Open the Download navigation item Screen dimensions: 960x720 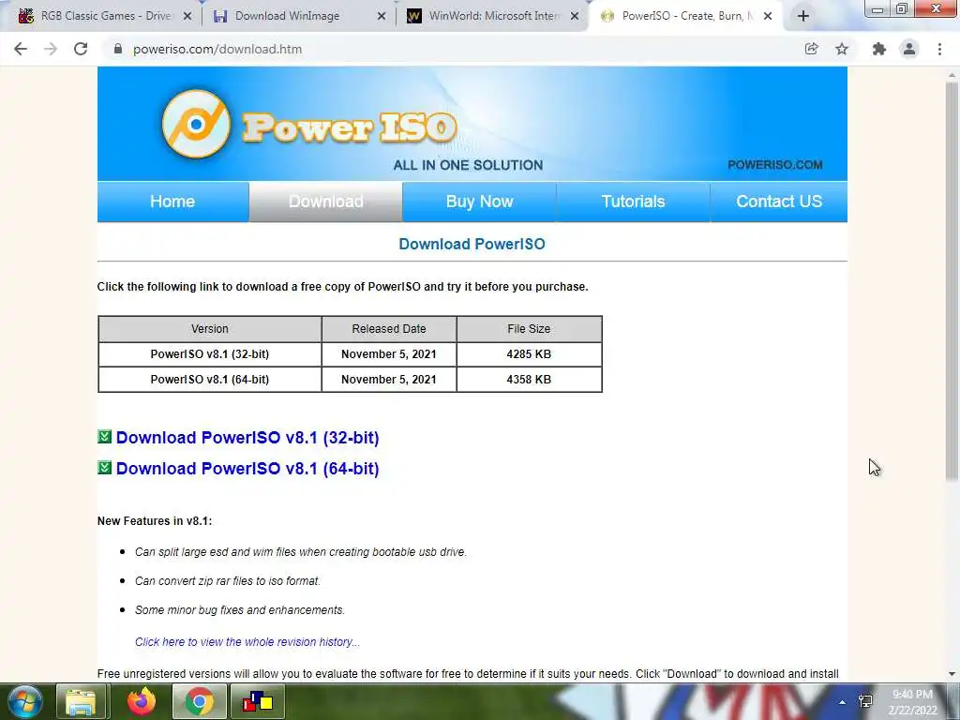click(x=325, y=202)
